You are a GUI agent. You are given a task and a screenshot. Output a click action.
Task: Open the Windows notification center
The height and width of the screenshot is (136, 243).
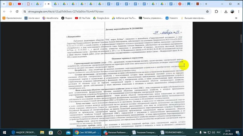pos(238,132)
